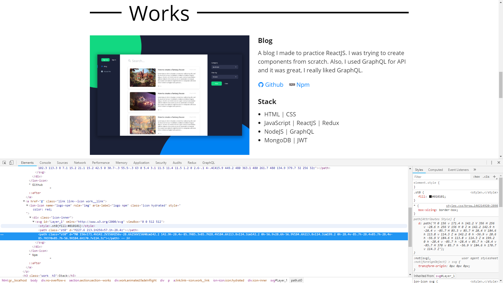Viewport: 503px width, 283px height.
Task: Open the Security tab
Action: pyautogui.click(x=161, y=163)
